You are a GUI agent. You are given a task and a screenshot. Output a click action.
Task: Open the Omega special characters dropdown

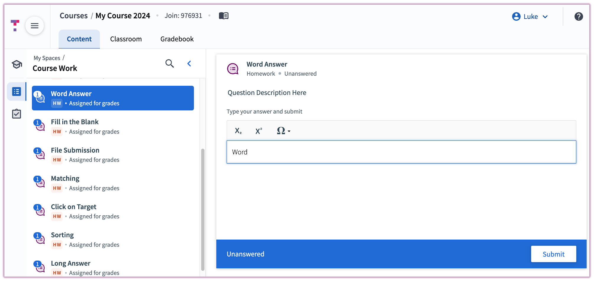[283, 131]
